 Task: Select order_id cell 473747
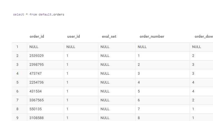click(35, 74)
